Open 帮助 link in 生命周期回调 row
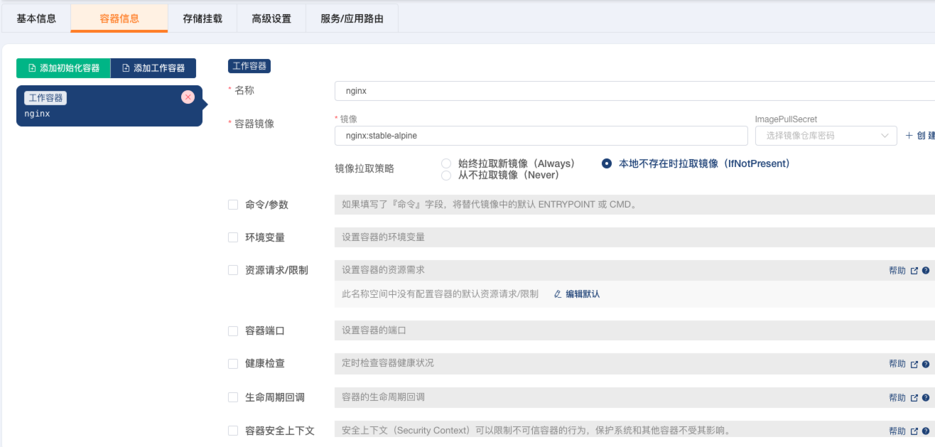 click(897, 398)
